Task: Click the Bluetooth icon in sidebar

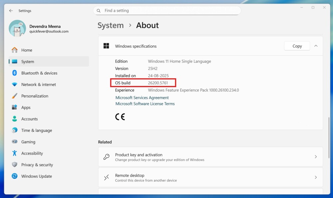Action: [14, 73]
